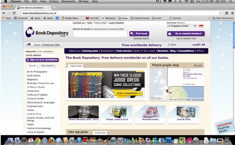Screen dimensions: 235x145
Task: Expand the Other Bookmarks folder
Action: tap(223, 18)
